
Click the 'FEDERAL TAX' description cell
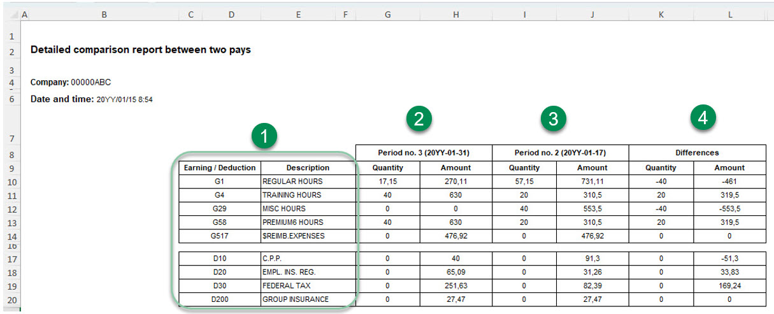pyautogui.click(x=307, y=285)
